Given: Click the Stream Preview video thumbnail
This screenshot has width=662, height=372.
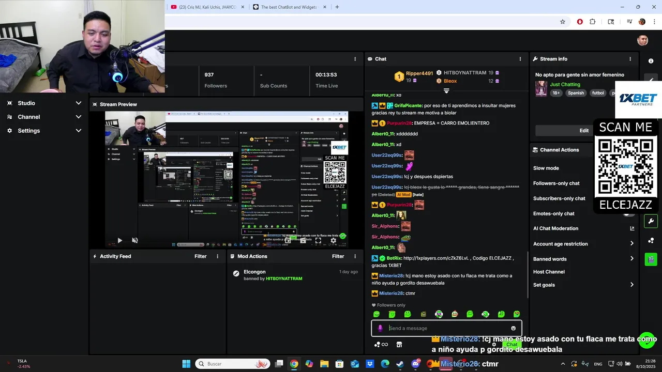Looking at the screenshot, I should (x=227, y=179).
